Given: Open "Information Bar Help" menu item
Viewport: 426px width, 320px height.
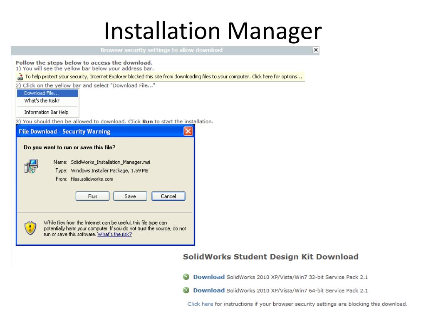Looking at the screenshot, I should click(47, 112).
